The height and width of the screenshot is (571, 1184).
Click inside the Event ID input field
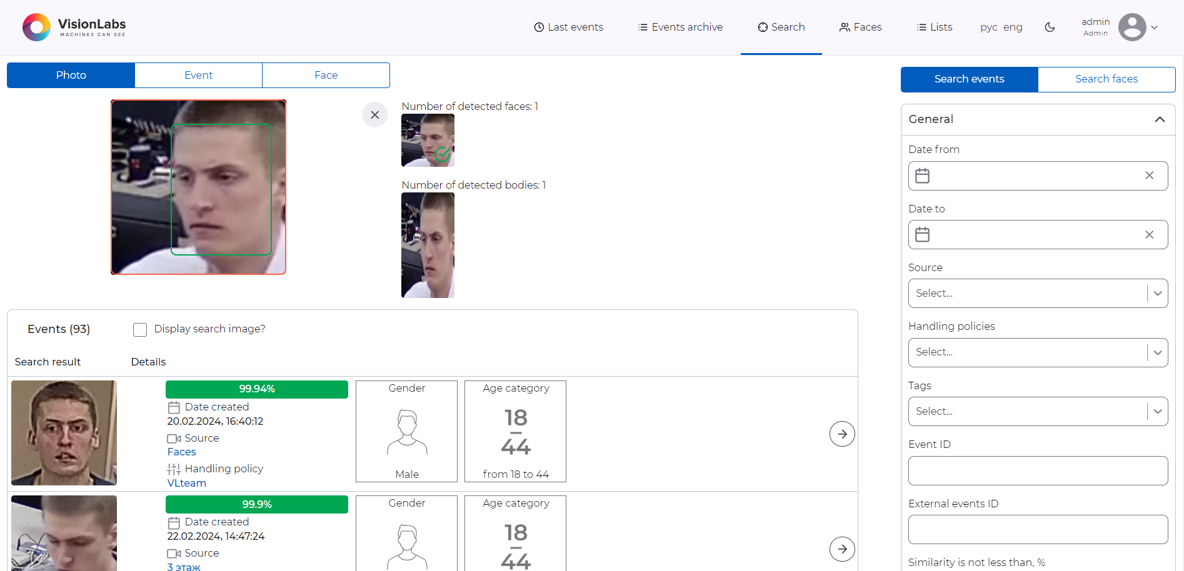(1037, 470)
